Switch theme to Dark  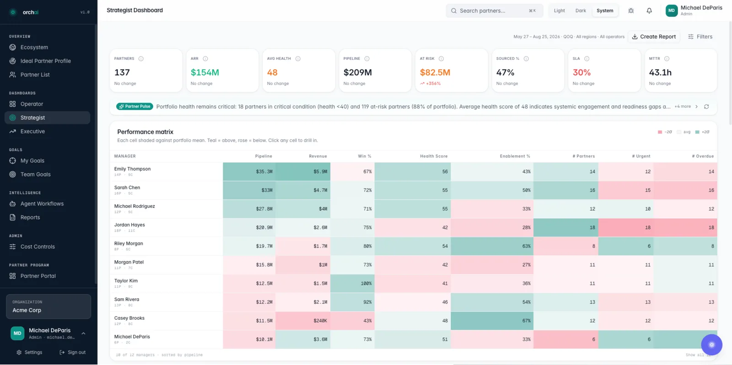(581, 11)
